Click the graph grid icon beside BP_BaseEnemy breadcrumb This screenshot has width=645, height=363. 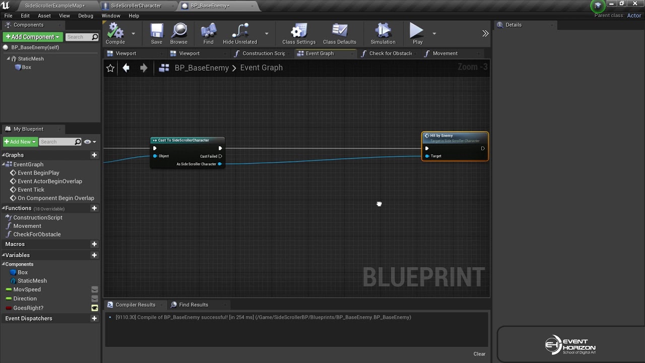(164, 68)
